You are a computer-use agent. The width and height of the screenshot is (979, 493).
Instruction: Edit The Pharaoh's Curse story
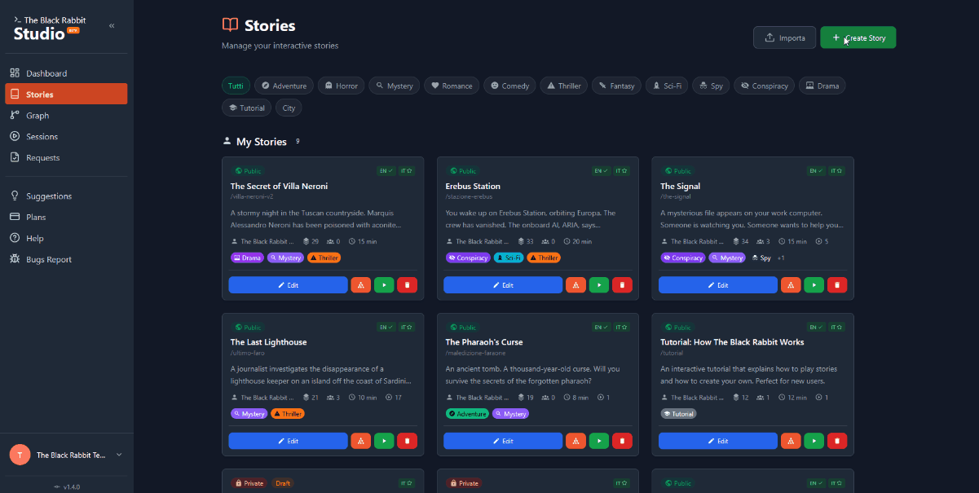coord(503,441)
